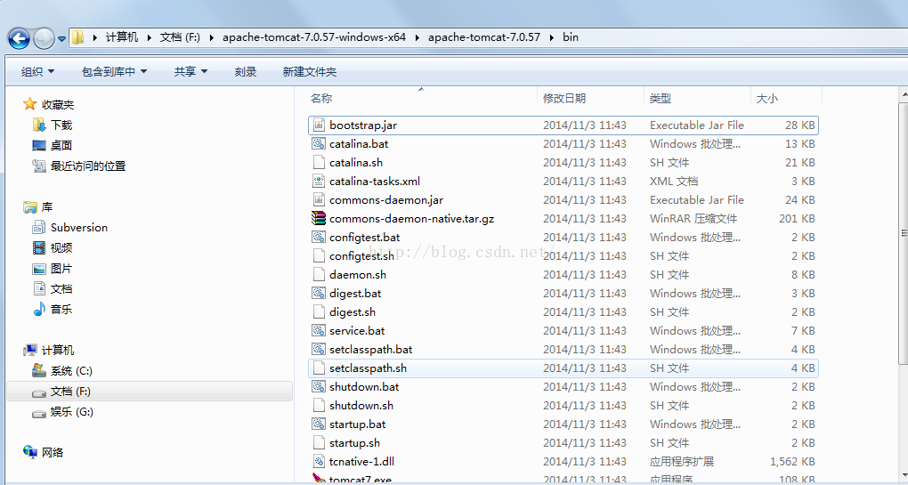Viewport: 908px width, 485px height.
Task: Select the shutdown.bat file name
Action: pyautogui.click(x=364, y=386)
